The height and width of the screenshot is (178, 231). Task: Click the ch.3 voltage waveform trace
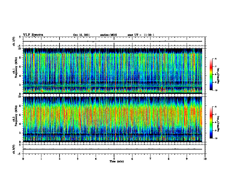tap(113, 149)
